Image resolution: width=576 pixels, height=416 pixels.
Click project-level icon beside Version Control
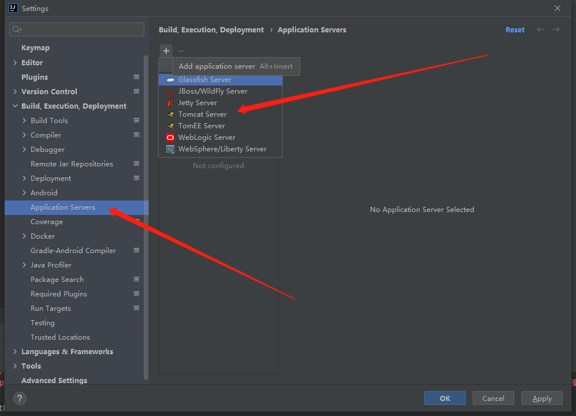click(136, 91)
